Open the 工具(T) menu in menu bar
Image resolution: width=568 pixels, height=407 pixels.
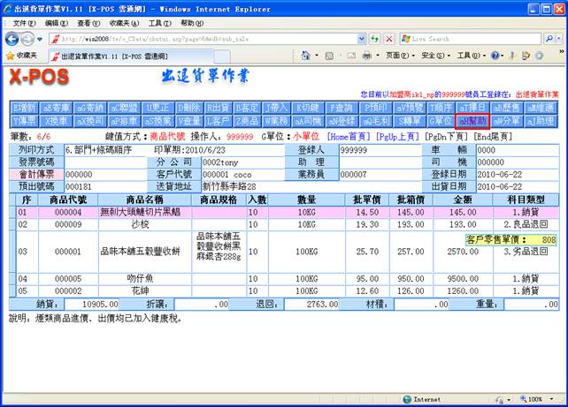(159, 23)
